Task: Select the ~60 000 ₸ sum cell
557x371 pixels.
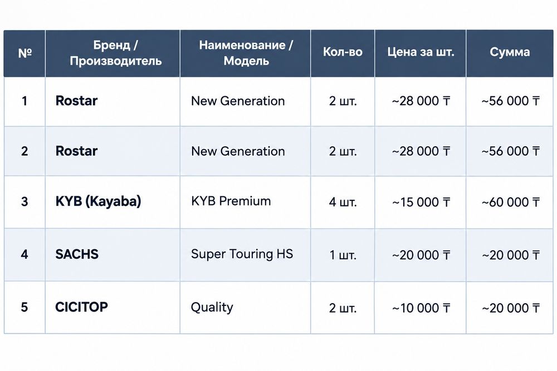Action: (x=510, y=202)
